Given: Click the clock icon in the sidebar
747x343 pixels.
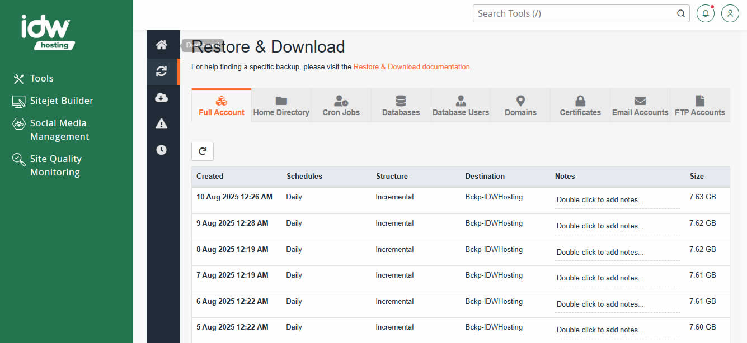Looking at the screenshot, I should point(162,150).
